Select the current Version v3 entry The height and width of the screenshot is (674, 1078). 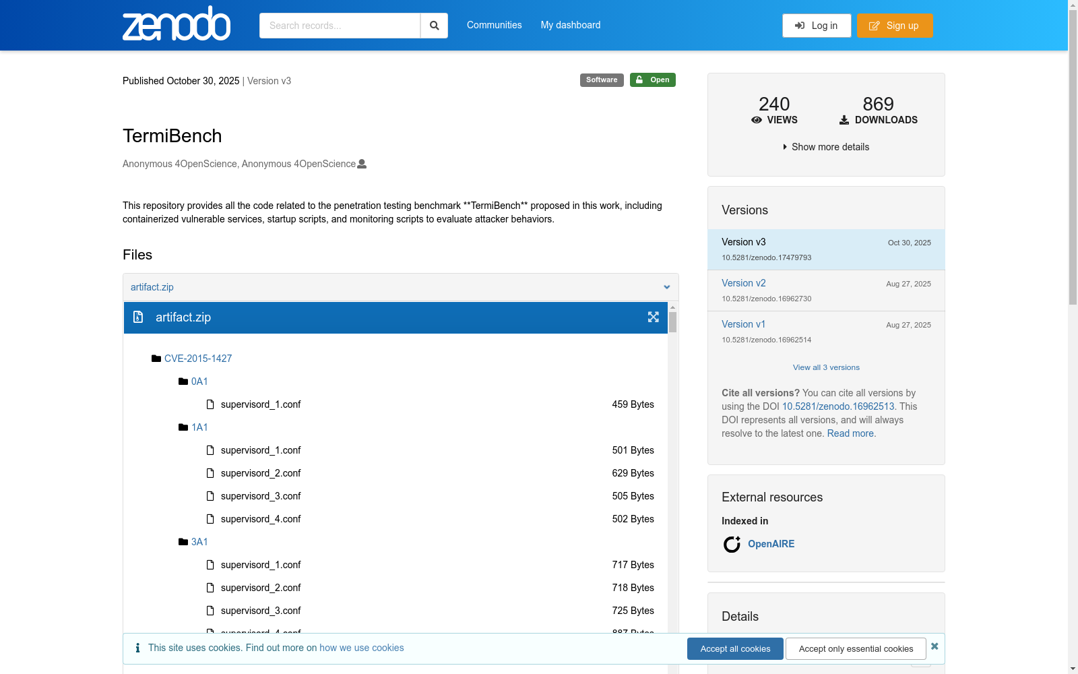coord(826,249)
